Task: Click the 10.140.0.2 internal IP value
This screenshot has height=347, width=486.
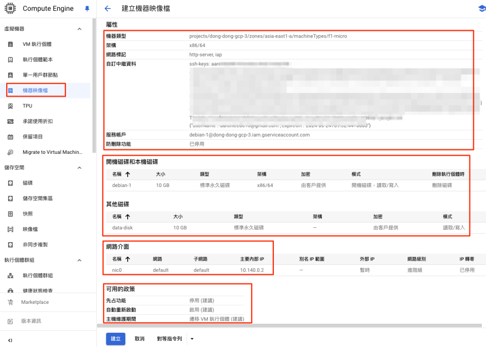Action: (x=252, y=270)
